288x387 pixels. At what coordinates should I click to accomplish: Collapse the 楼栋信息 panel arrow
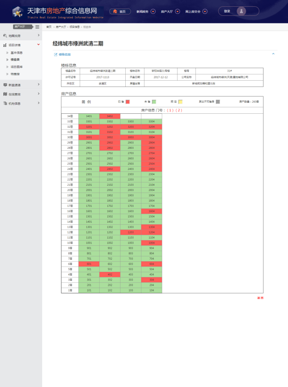pyautogui.click(x=273, y=54)
